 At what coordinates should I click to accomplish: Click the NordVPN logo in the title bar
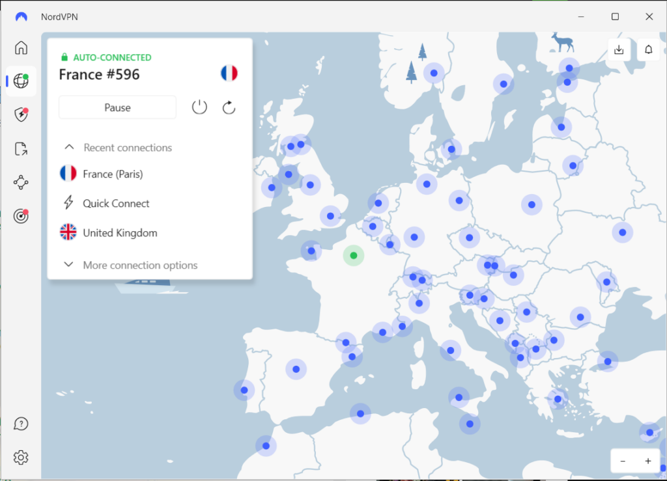(x=21, y=17)
